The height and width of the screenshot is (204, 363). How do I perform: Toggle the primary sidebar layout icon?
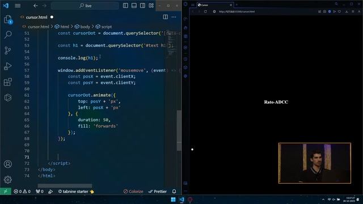(125, 6)
